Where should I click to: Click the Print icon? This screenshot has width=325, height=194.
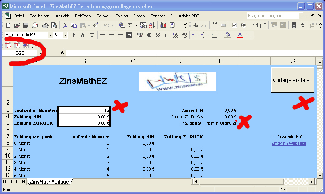(45, 25)
